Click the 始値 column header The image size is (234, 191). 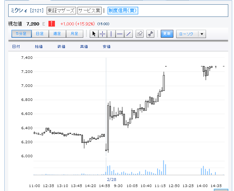point(39,47)
